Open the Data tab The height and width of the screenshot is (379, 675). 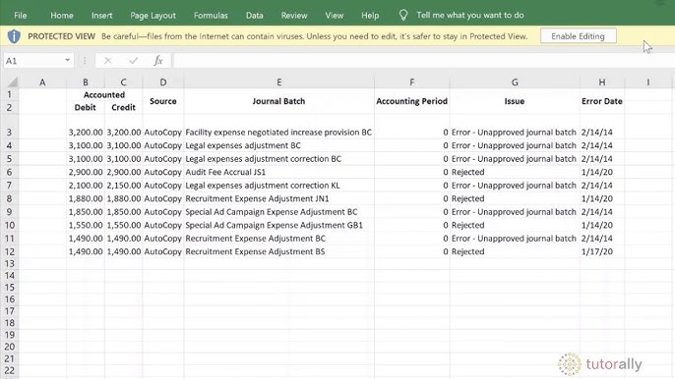(255, 16)
